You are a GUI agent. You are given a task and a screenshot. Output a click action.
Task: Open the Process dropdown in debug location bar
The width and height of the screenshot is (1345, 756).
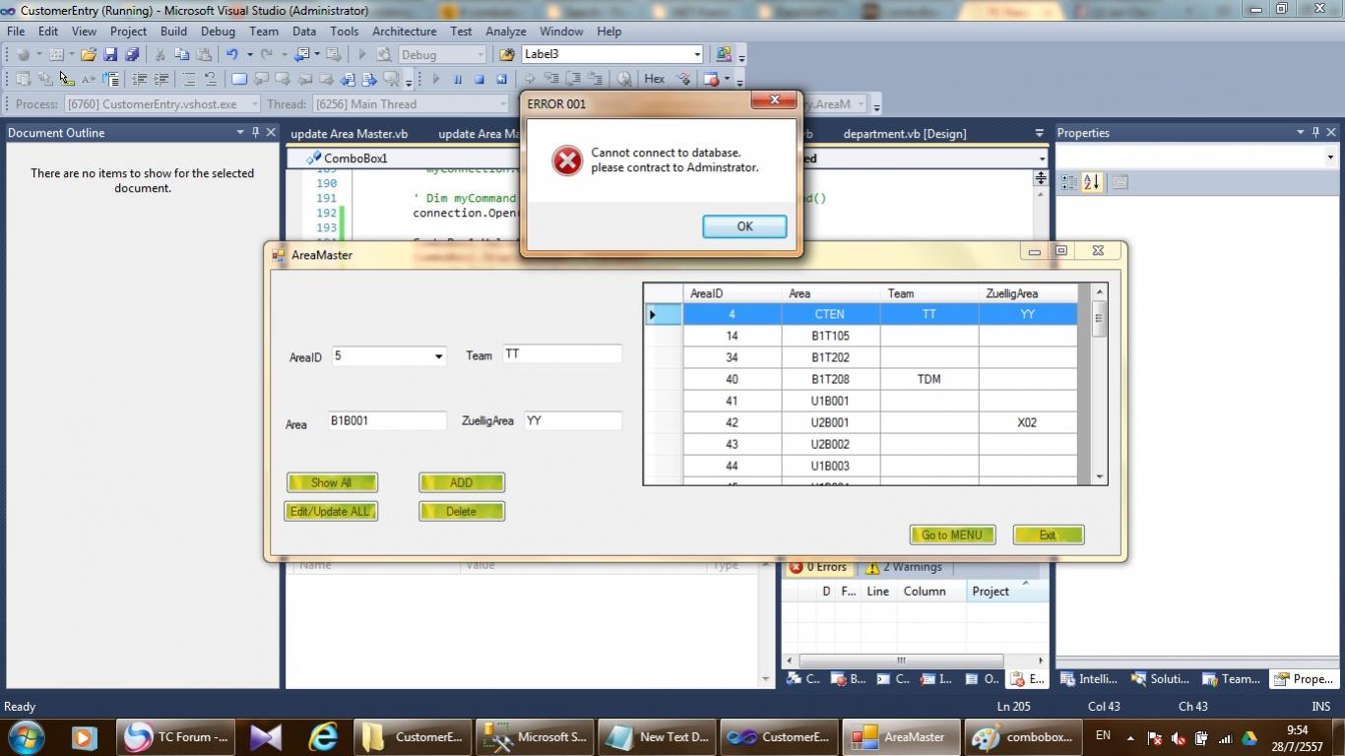pos(254,104)
